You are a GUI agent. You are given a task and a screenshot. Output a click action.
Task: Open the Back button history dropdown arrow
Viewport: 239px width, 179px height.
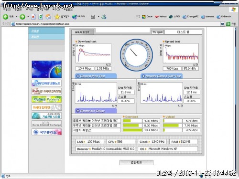[x=17, y=17]
